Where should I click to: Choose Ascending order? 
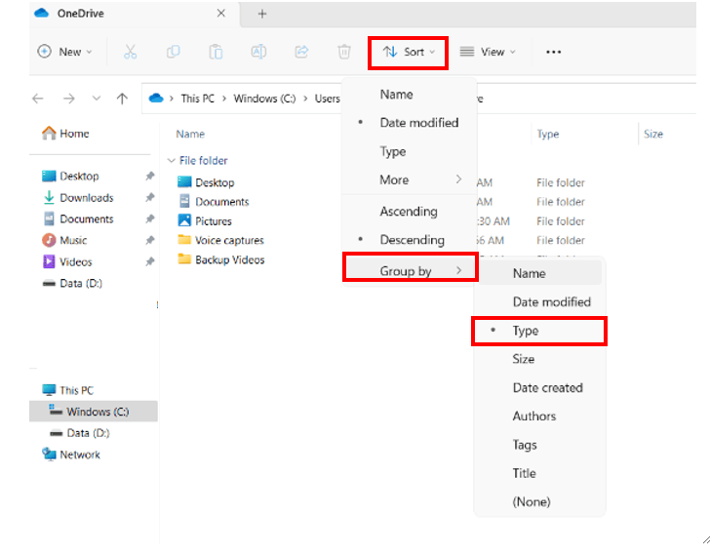tap(410, 212)
